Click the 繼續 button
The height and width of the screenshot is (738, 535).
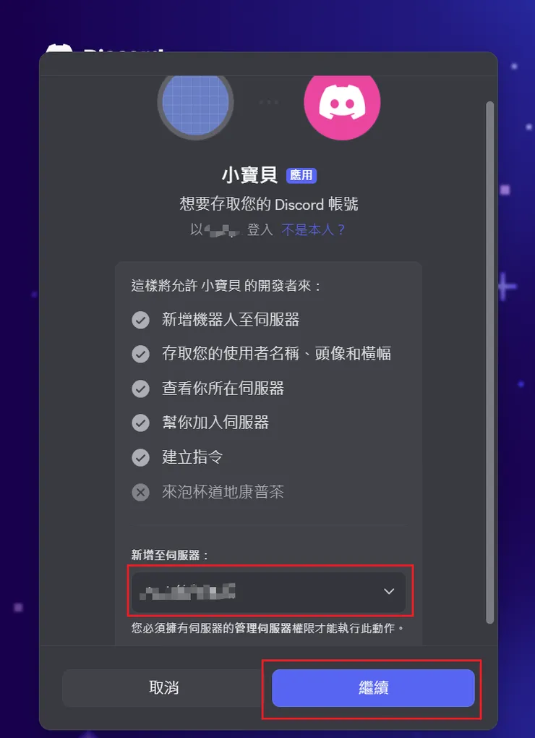pyautogui.click(x=373, y=688)
